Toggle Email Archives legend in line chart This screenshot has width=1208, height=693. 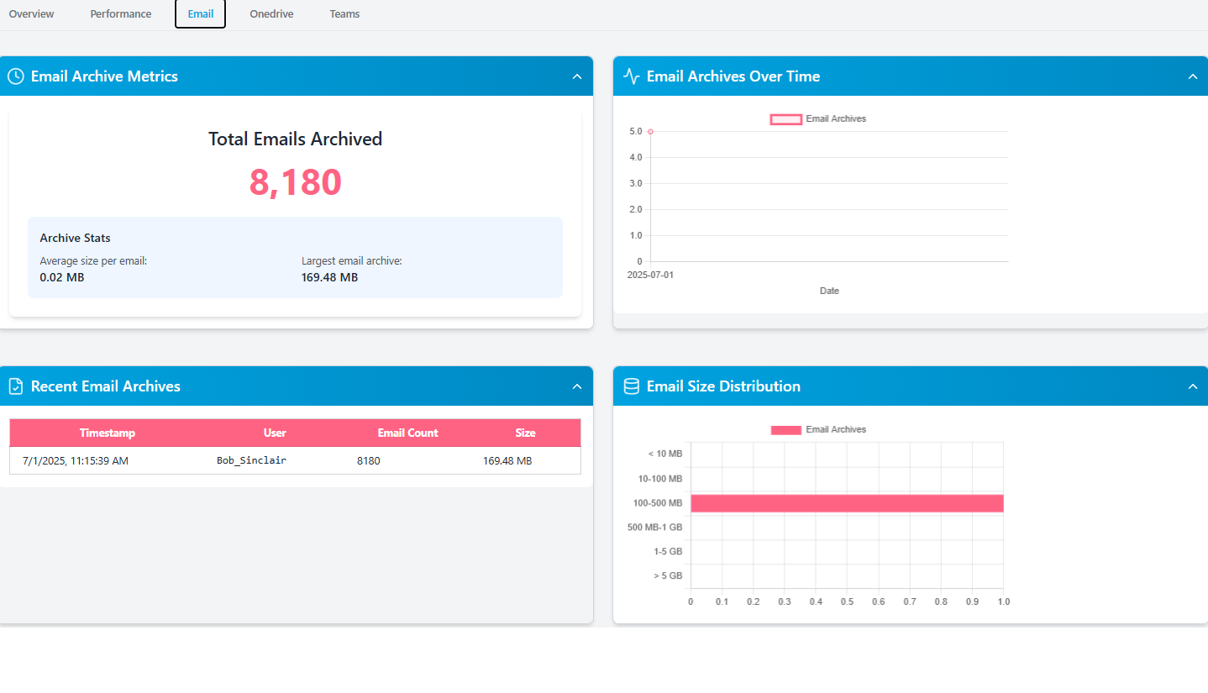(x=818, y=119)
